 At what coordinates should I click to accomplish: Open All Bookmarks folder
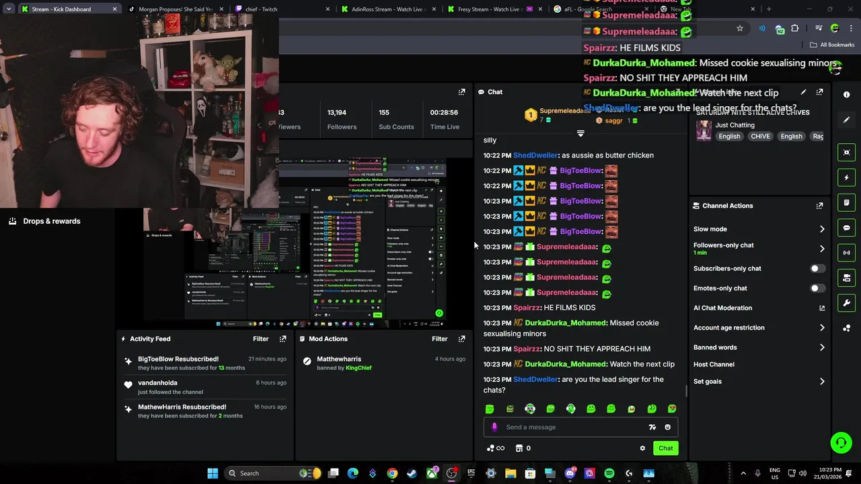click(x=832, y=45)
